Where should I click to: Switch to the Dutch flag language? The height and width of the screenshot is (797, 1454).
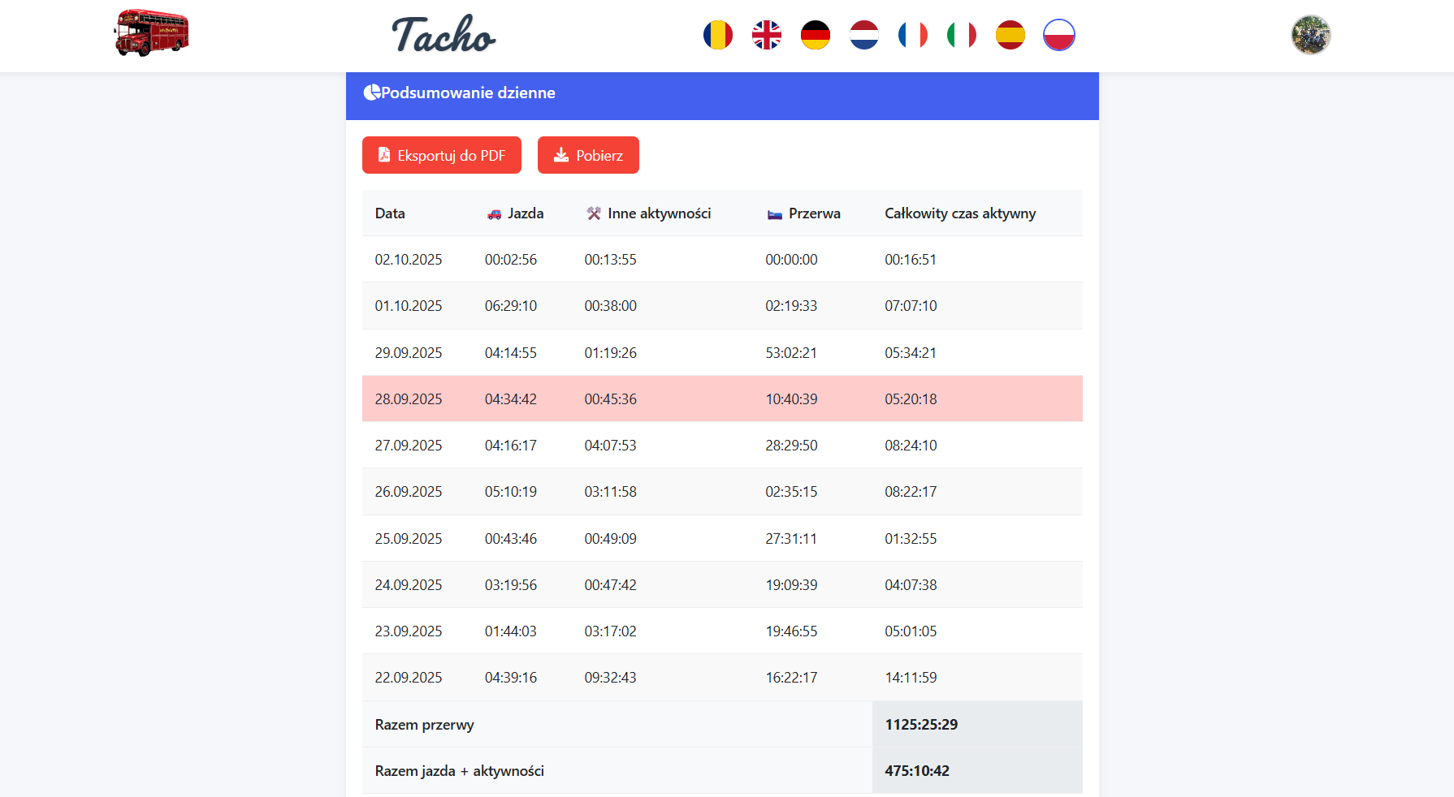click(x=864, y=35)
